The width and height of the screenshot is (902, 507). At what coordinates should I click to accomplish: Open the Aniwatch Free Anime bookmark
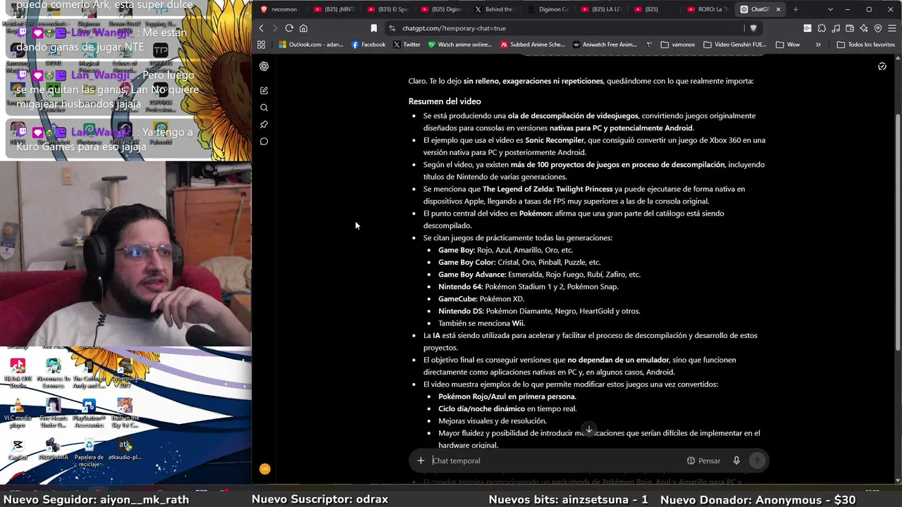[605, 44]
